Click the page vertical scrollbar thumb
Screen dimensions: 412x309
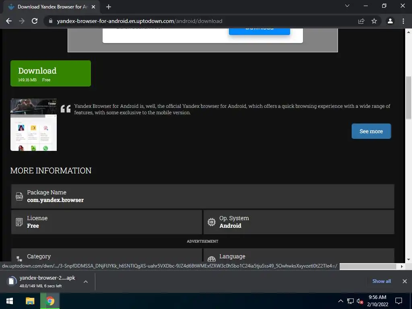(409, 98)
